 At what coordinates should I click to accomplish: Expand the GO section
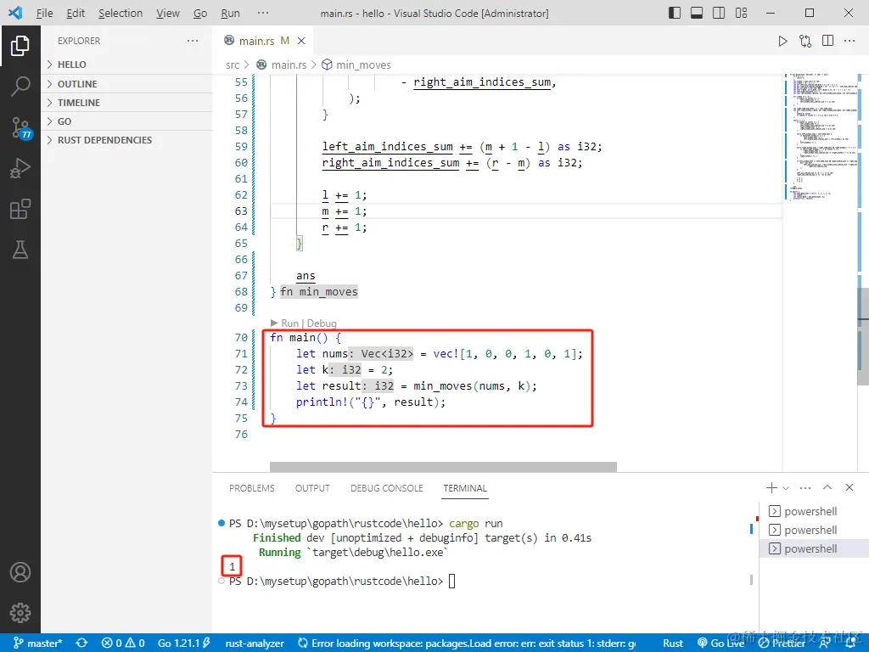[x=126, y=121]
